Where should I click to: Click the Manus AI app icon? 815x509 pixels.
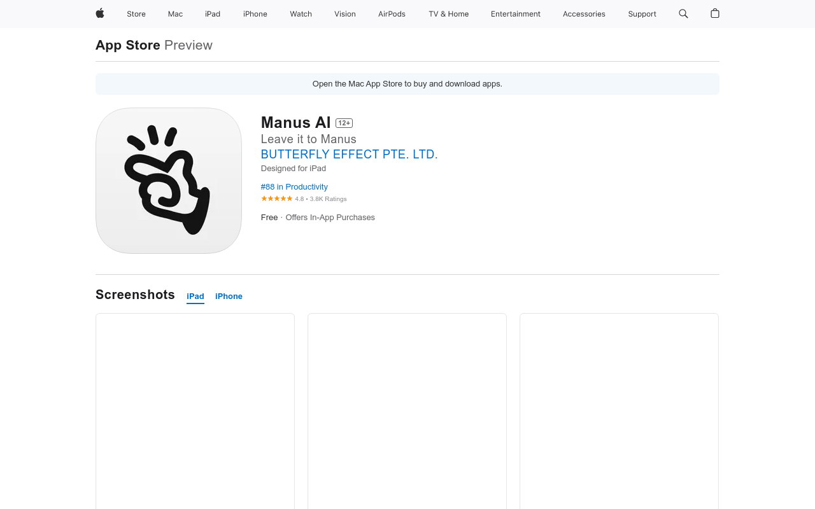click(169, 181)
